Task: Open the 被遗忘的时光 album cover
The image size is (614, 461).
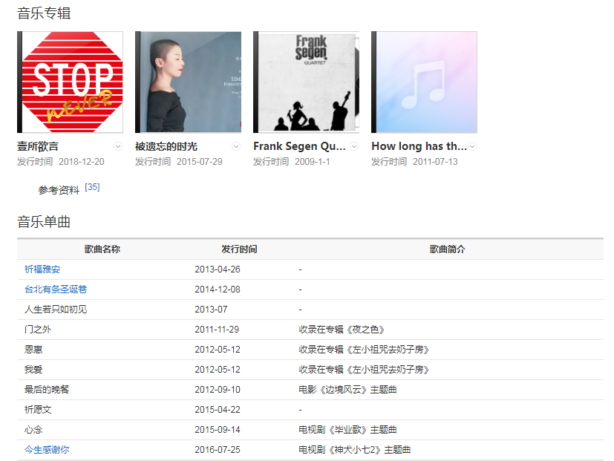Action: tap(188, 82)
